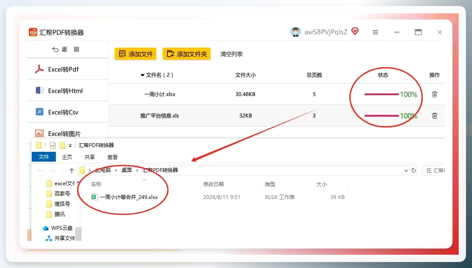
Task: Click the 名称 column sort chevron
Action: (x=144, y=180)
